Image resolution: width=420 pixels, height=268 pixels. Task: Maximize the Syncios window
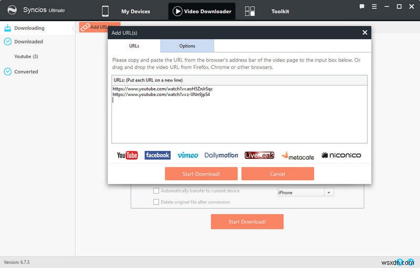[399, 6]
